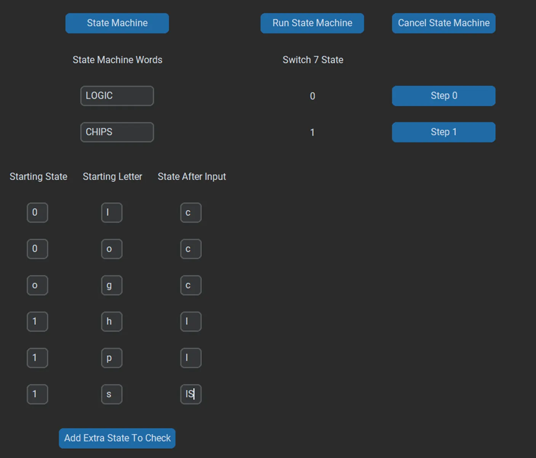Click the first Starting State field containing 0
This screenshot has height=458, width=536.
[x=37, y=212]
